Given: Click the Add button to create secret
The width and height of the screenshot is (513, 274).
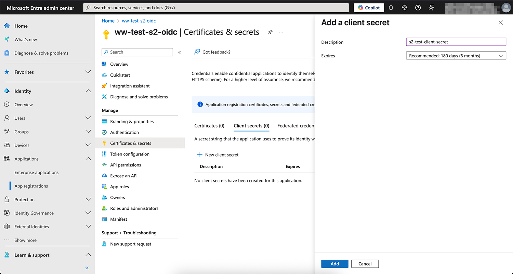Looking at the screenshot, I should (334, 264).
